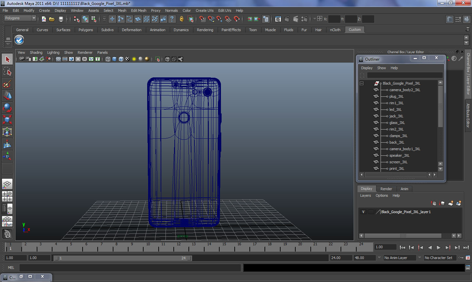Collapse the Black_Google_Pixel_3XL tree node

(x=362, y=83)
